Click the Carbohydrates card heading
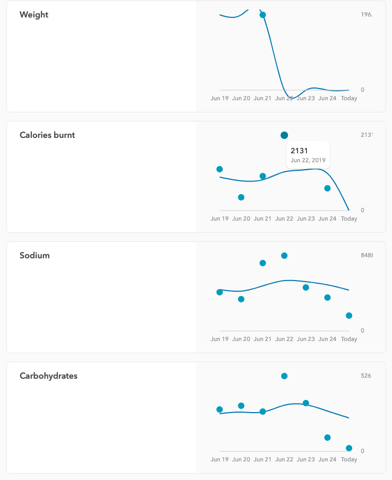The image size is (392, 480). pyautogui.click(x=48, y=376)
